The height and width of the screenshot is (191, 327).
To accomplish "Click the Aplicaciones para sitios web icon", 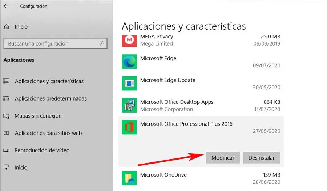I will (6, 133).
